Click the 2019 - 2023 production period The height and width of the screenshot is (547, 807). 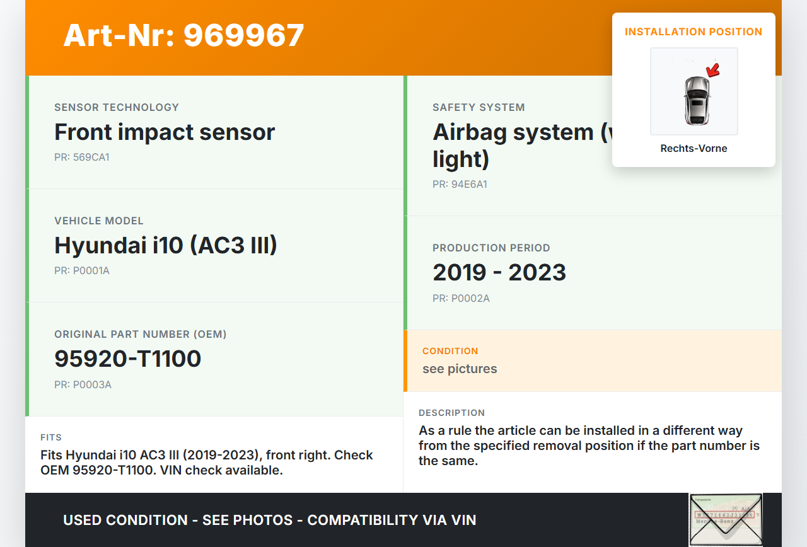[x=499, y=272]
